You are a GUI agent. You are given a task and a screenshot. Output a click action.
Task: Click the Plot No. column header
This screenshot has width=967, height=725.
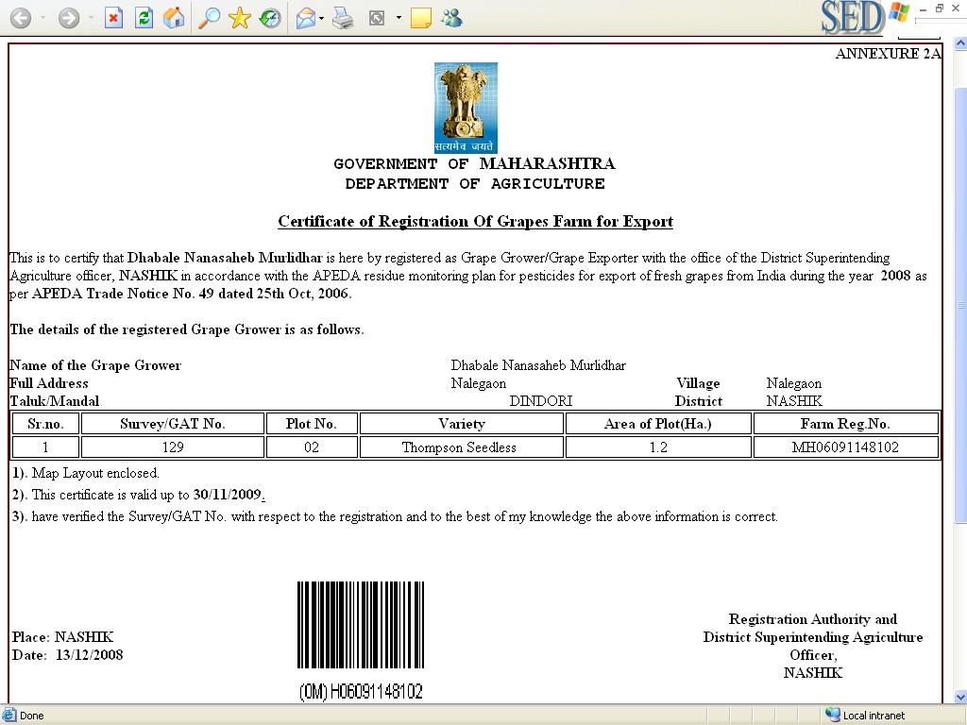311,424
